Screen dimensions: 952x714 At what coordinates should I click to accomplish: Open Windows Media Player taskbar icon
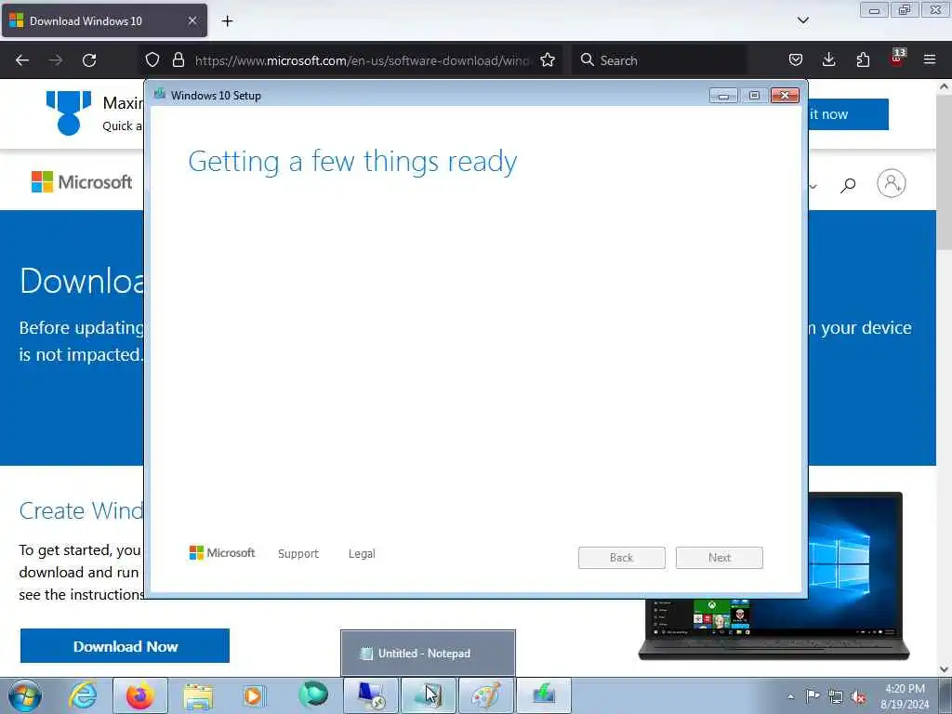tap(254, 695)
